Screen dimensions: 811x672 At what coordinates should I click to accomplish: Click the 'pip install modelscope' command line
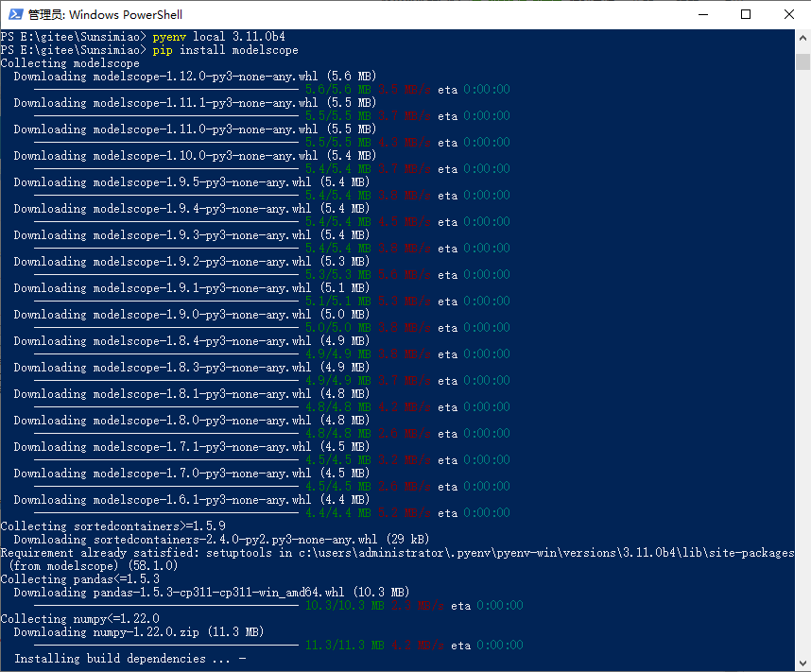coord(149,50)
